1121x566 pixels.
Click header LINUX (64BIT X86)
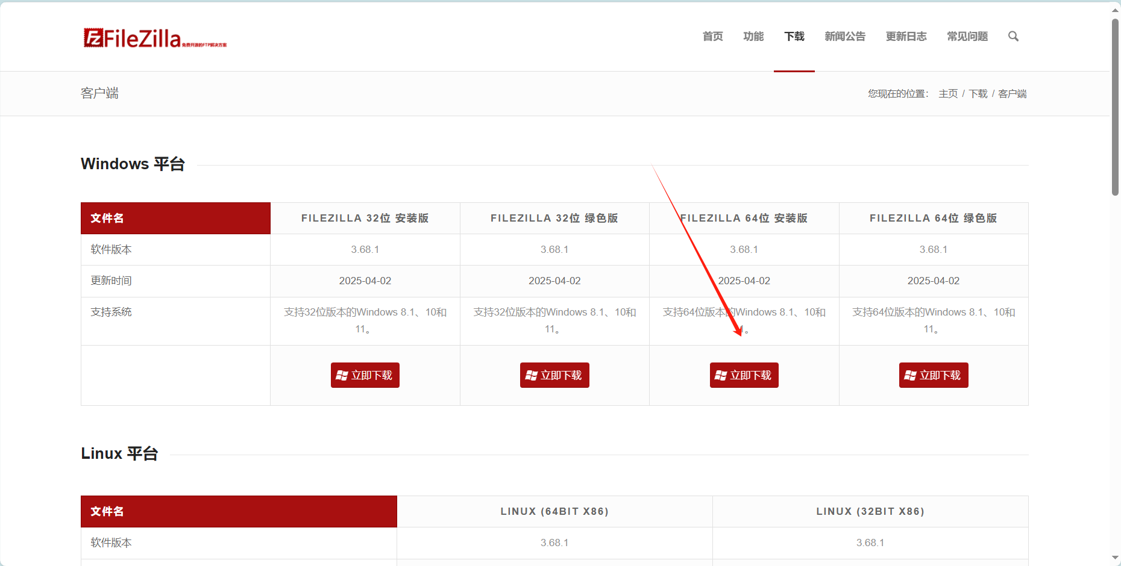(554, 511)
